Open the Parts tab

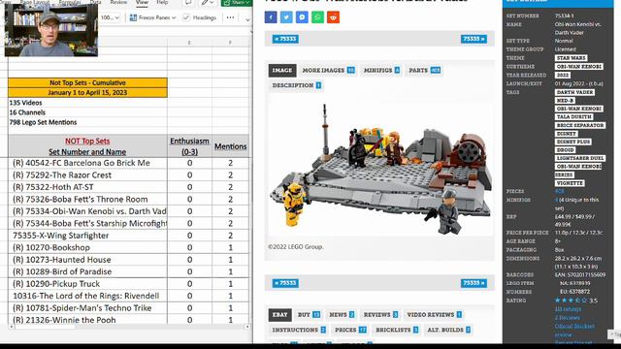click(424, 70)
